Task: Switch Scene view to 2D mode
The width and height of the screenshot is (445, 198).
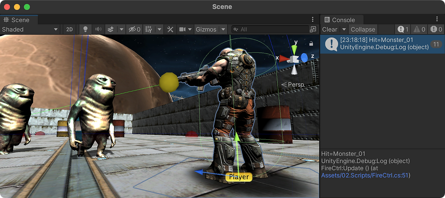Action: click(70, 29)
